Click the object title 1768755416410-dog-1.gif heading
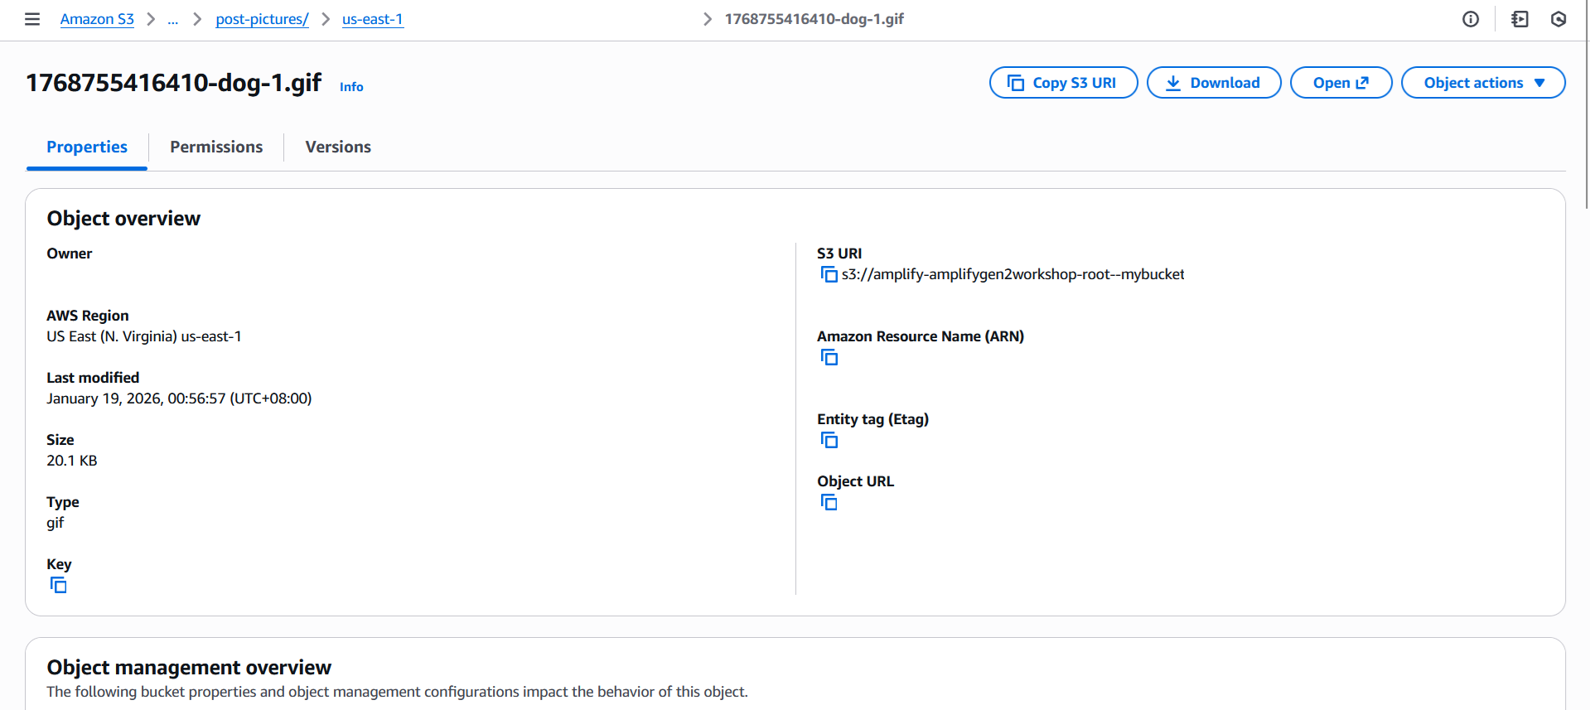 [x=174, y=83]
